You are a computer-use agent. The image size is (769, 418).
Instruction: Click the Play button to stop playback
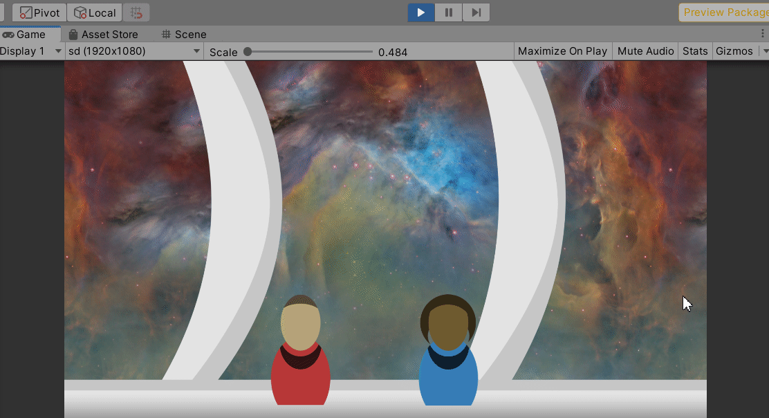pos(420,12)
